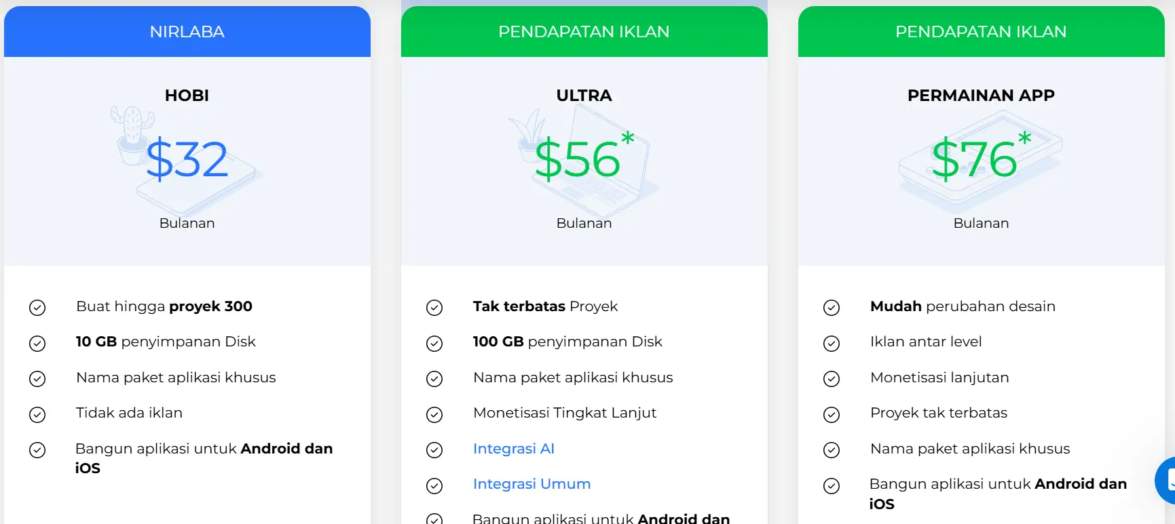Viewport: 1175px width, 524px height.
Task: Click PENDAPATAN IKLAN header above ULTRA
Action: point(584,32)
